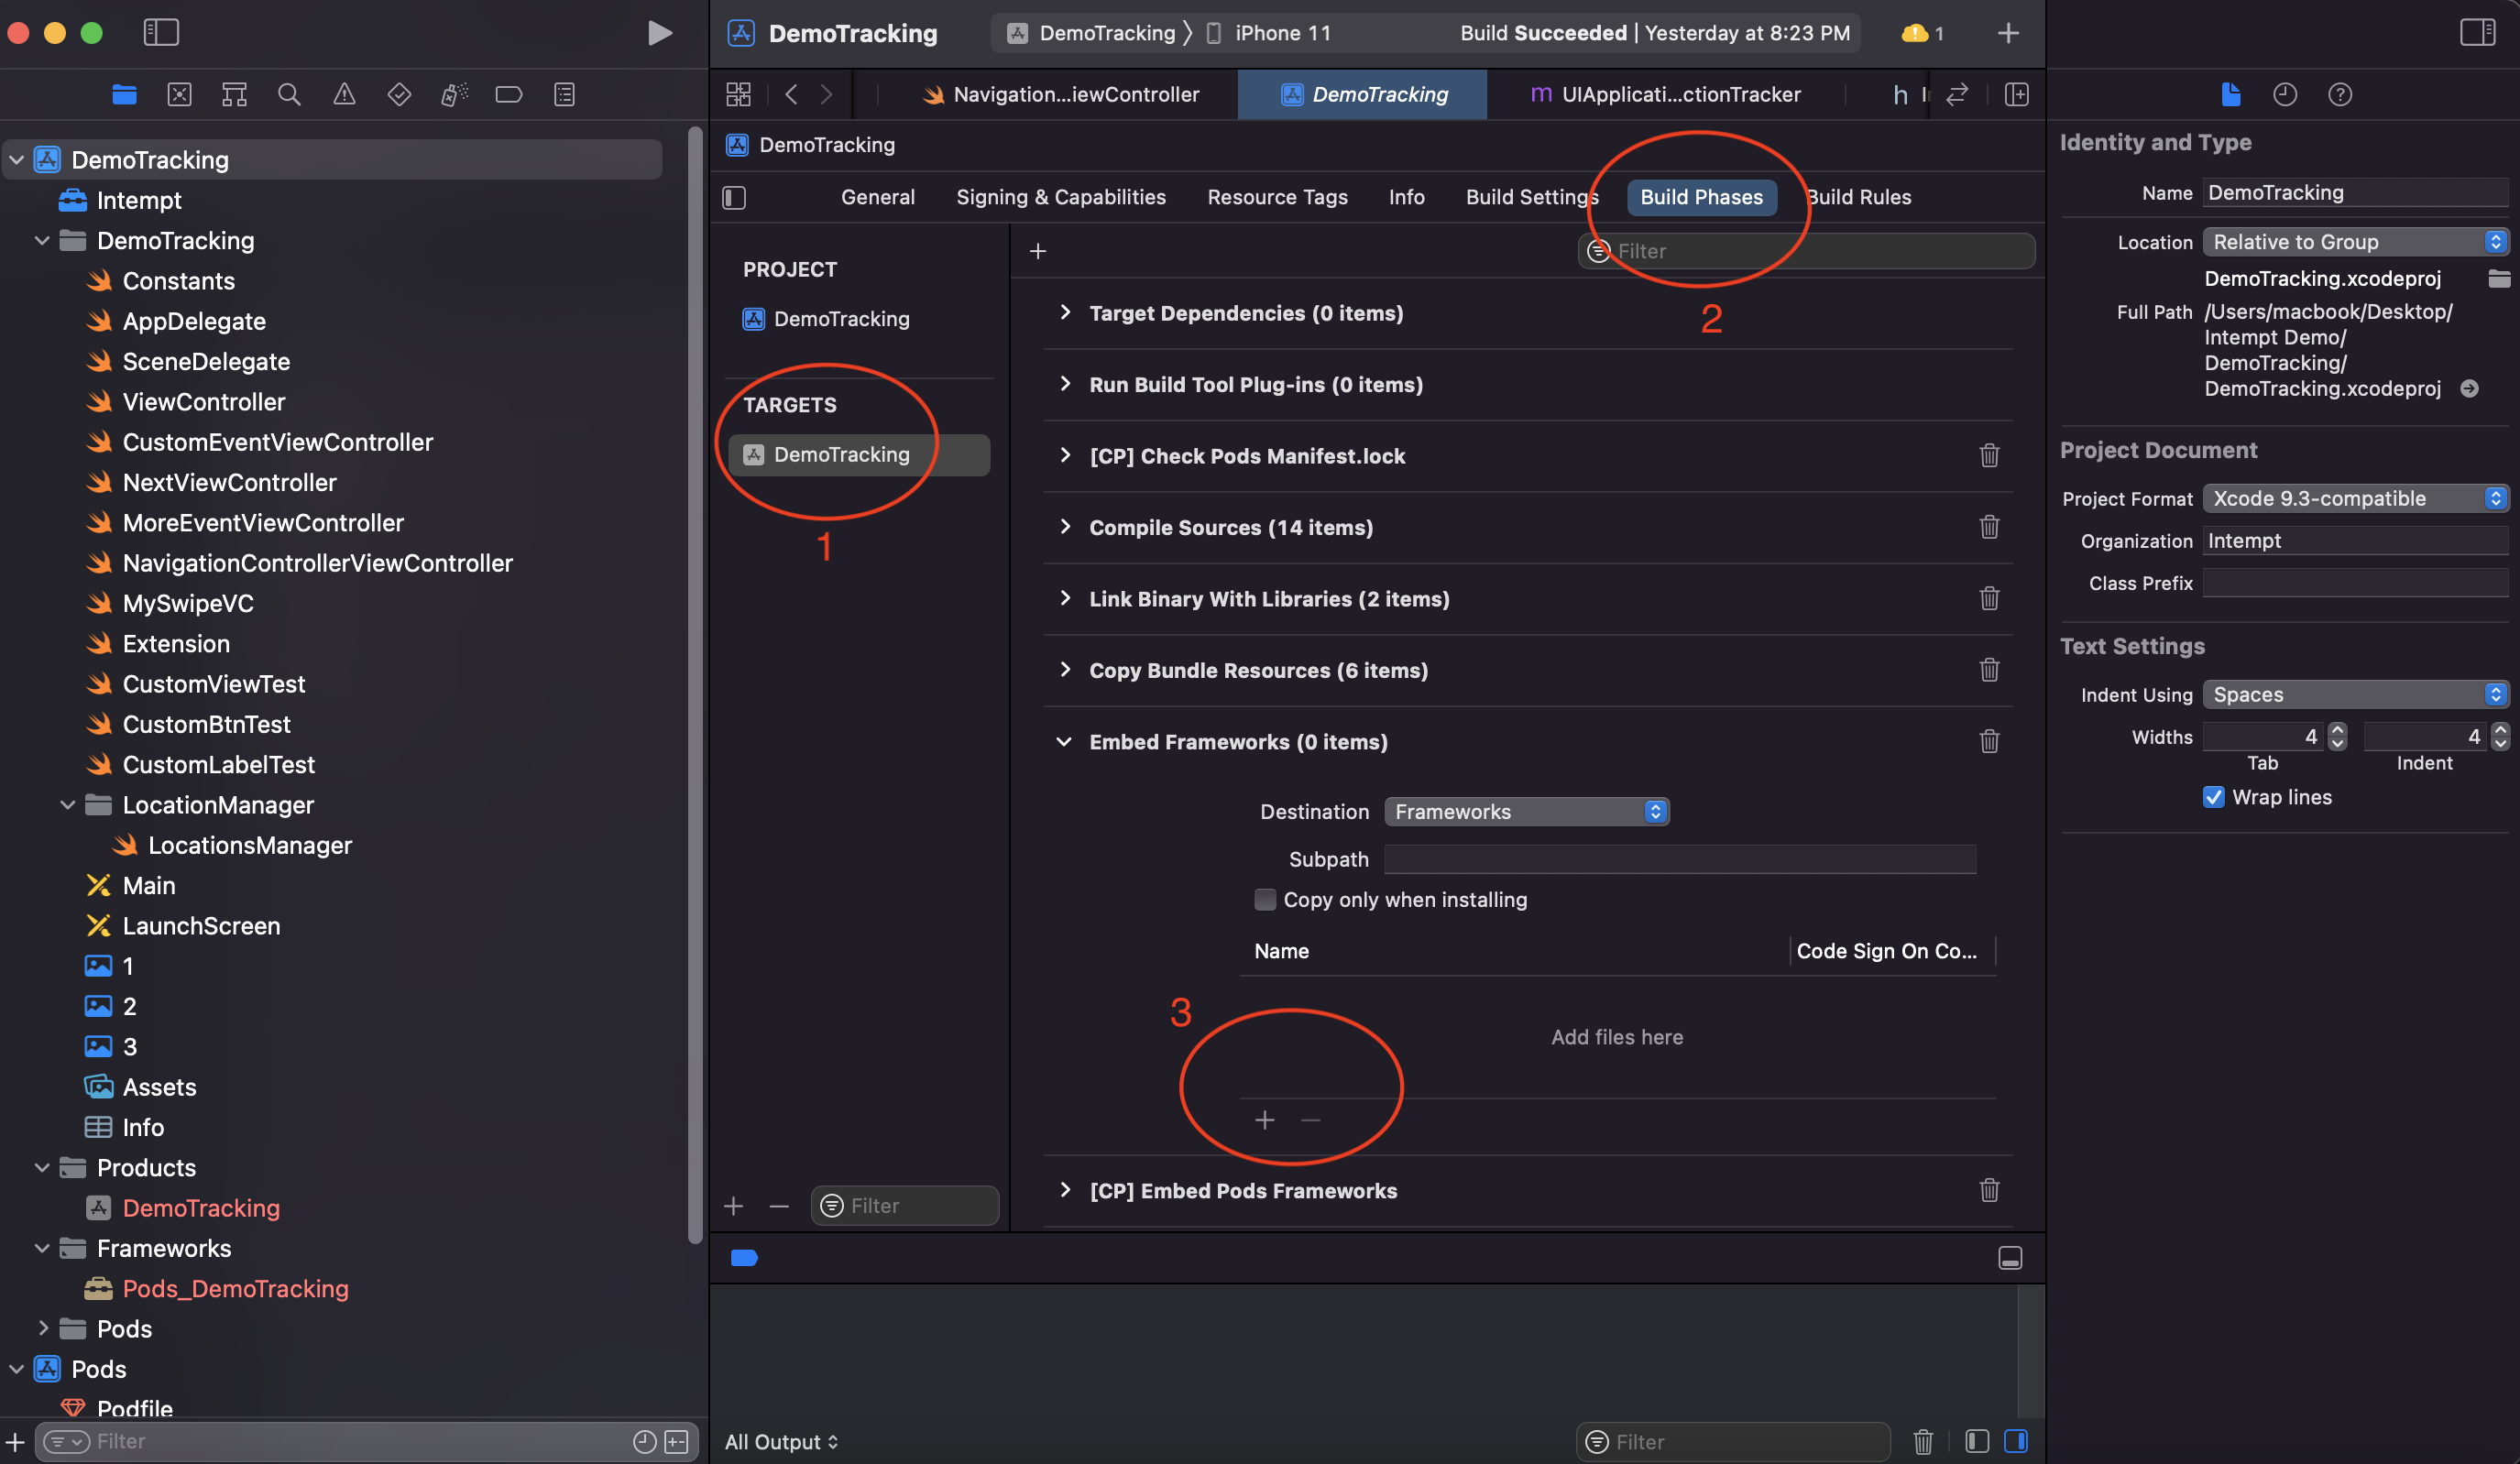Image resolution: width=2520 pixels, height=1464 pixels.
Task: Expand Target Dependencies section
Action: pos(1065,313)
